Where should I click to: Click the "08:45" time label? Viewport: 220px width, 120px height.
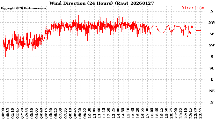(75, 114)
